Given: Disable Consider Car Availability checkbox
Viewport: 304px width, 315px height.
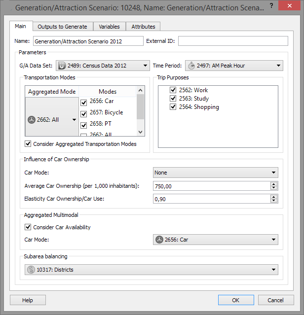Looking at the screenshot, I should pyautogui.click(x=28, y=227).
